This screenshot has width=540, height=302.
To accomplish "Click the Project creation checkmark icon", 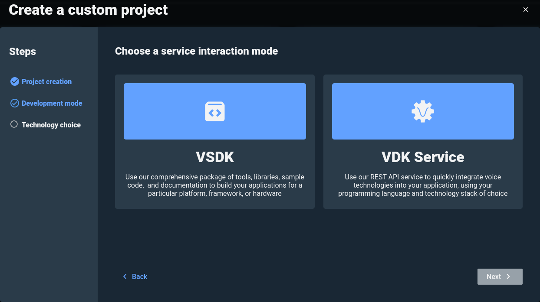I will click(15, 81).
